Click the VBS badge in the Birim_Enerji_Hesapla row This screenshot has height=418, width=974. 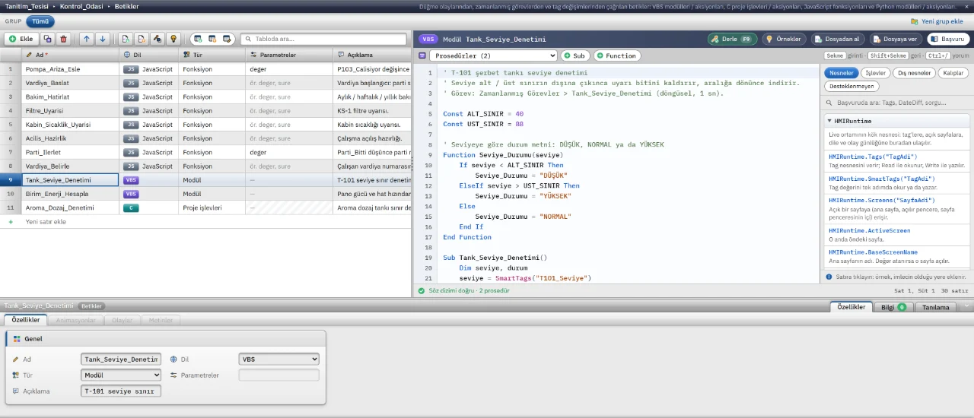131,194
